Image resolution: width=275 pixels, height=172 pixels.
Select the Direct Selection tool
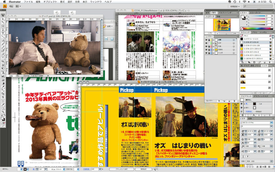click(x=3, y=19)
